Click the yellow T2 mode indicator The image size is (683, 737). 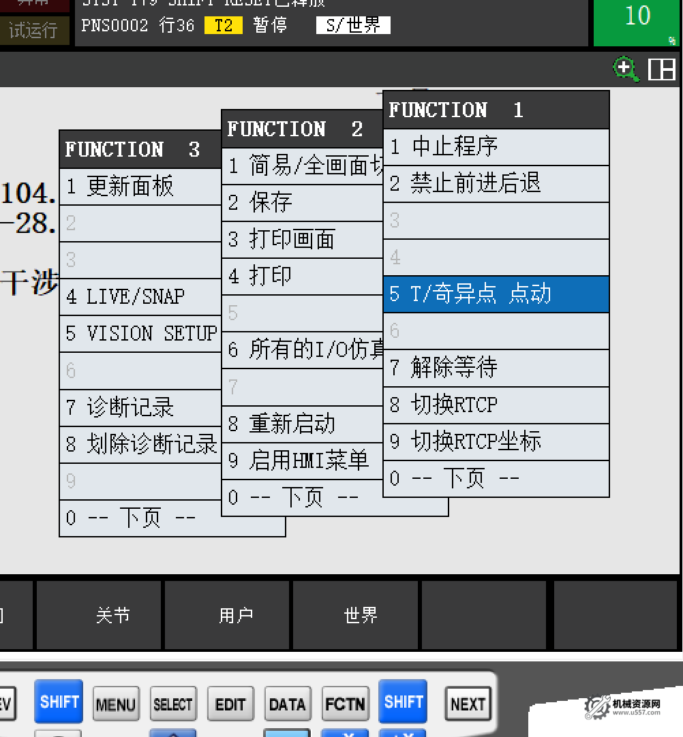[224, 27]
